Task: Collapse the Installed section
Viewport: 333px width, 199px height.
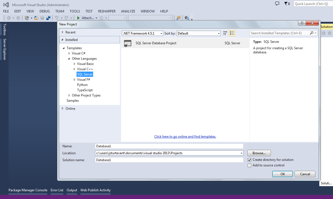Action: pos(62,40)
